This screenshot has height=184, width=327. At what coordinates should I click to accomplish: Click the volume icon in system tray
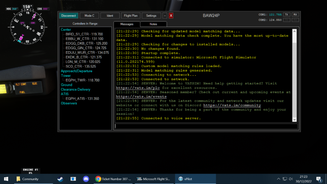[x=291, y=179]
